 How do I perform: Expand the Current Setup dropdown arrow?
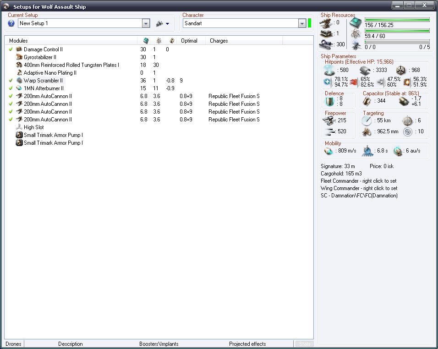[x=146, y=23]
